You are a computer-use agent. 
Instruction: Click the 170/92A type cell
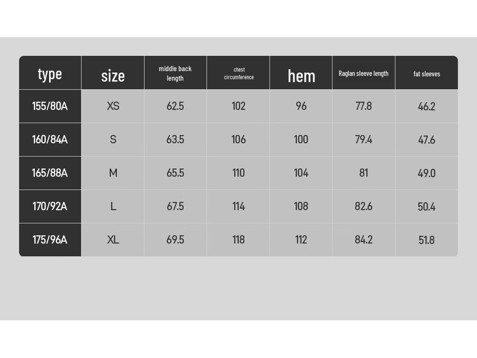(50, 206)
